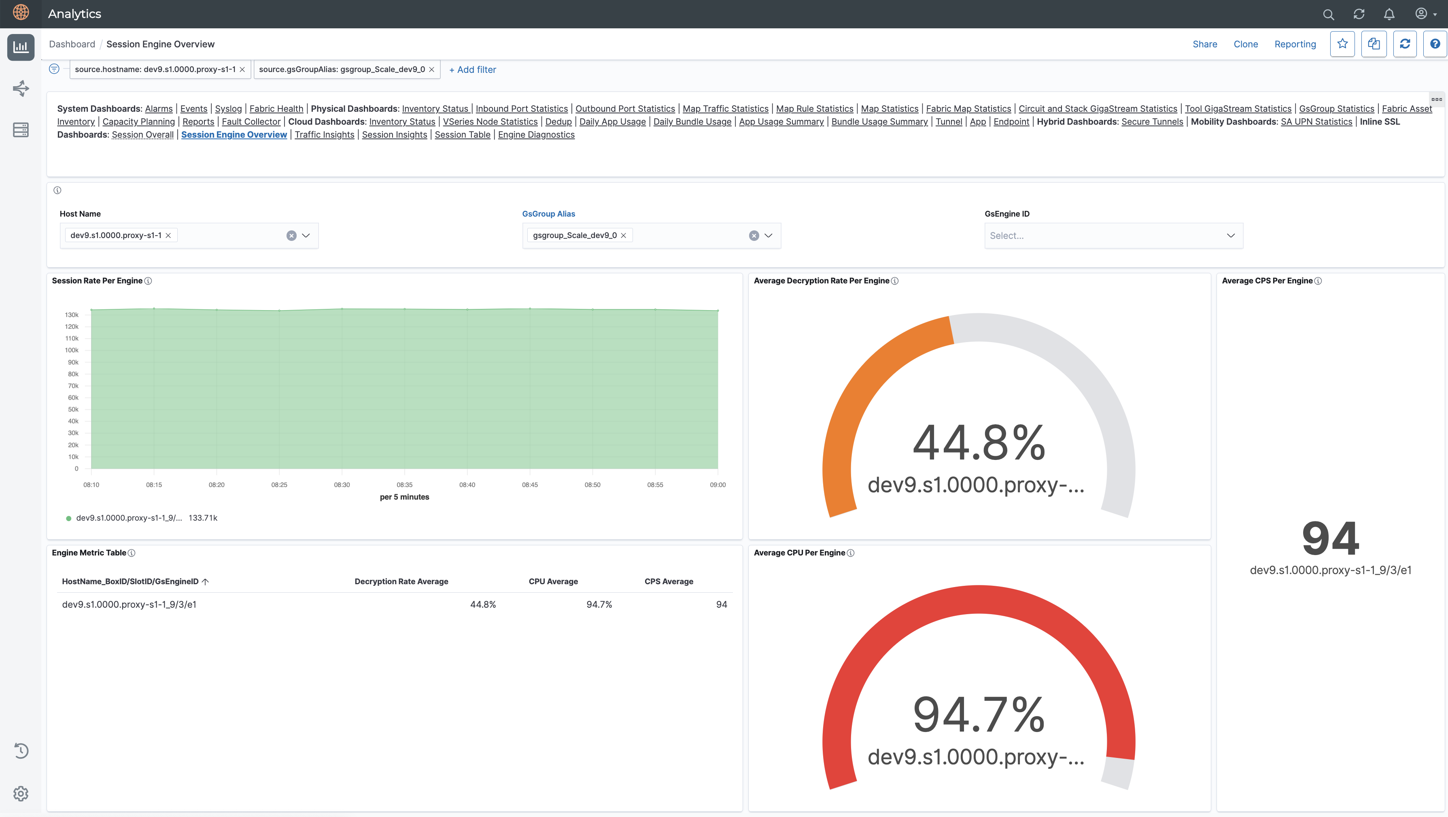Click the Share button

[1205, 44]
